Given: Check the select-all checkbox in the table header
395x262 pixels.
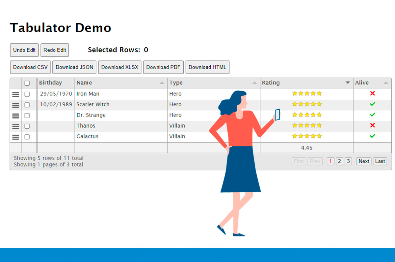Looking at the screenshot, I should click(27, 83).
